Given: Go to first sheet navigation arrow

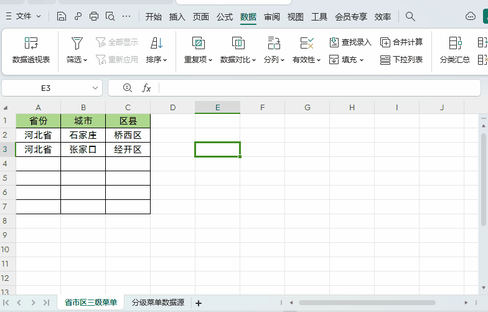Looking at the screenshot, I should click(6, 303).
